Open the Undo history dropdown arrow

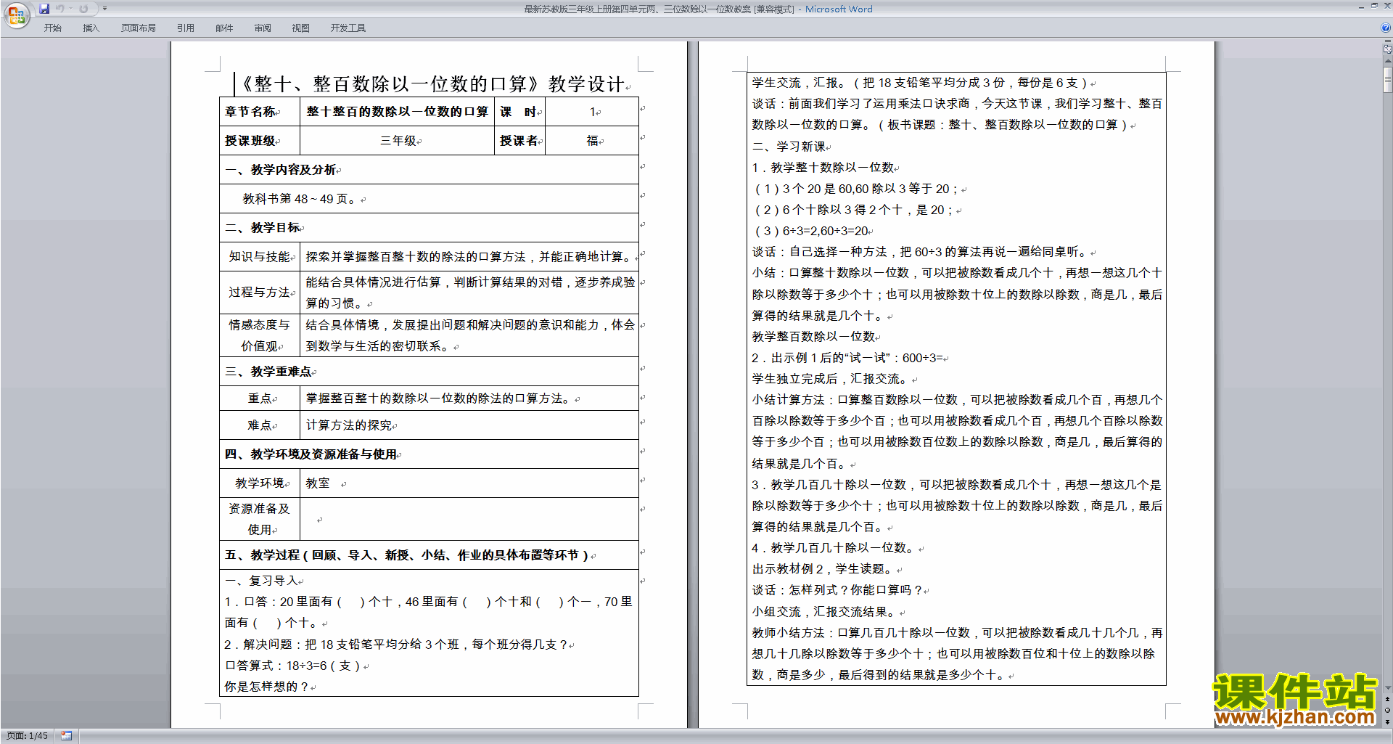[70, 9]
